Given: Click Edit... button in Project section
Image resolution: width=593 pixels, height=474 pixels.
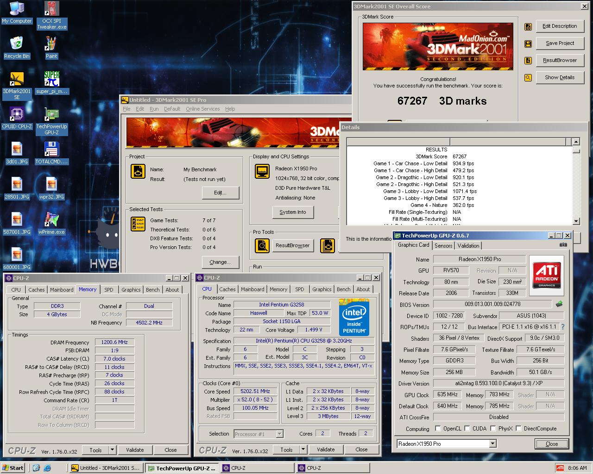Looking at the screenshot, I should pos(220,193).
